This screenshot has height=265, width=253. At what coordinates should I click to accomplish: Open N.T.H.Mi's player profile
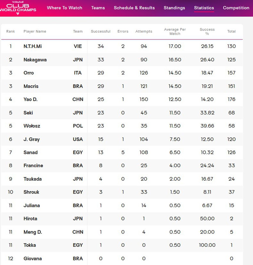click(34, 46)
